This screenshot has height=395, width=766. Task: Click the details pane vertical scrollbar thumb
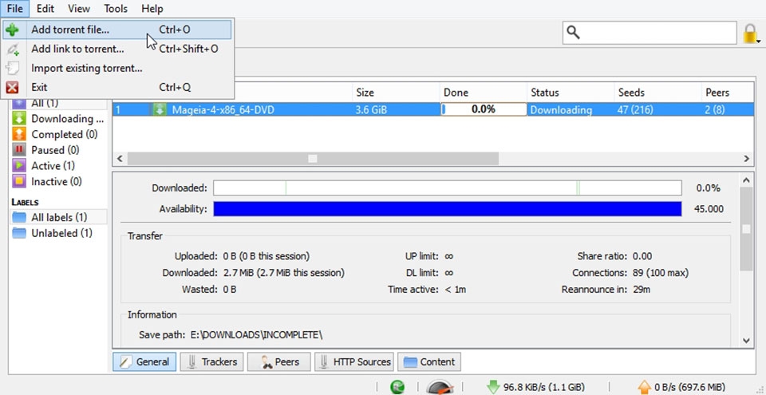pyautogui.click(x=746, y=228)
